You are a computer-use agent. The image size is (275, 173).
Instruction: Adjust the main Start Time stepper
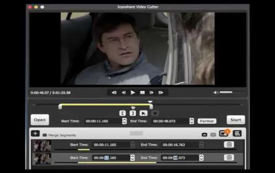tap(124, 121)
